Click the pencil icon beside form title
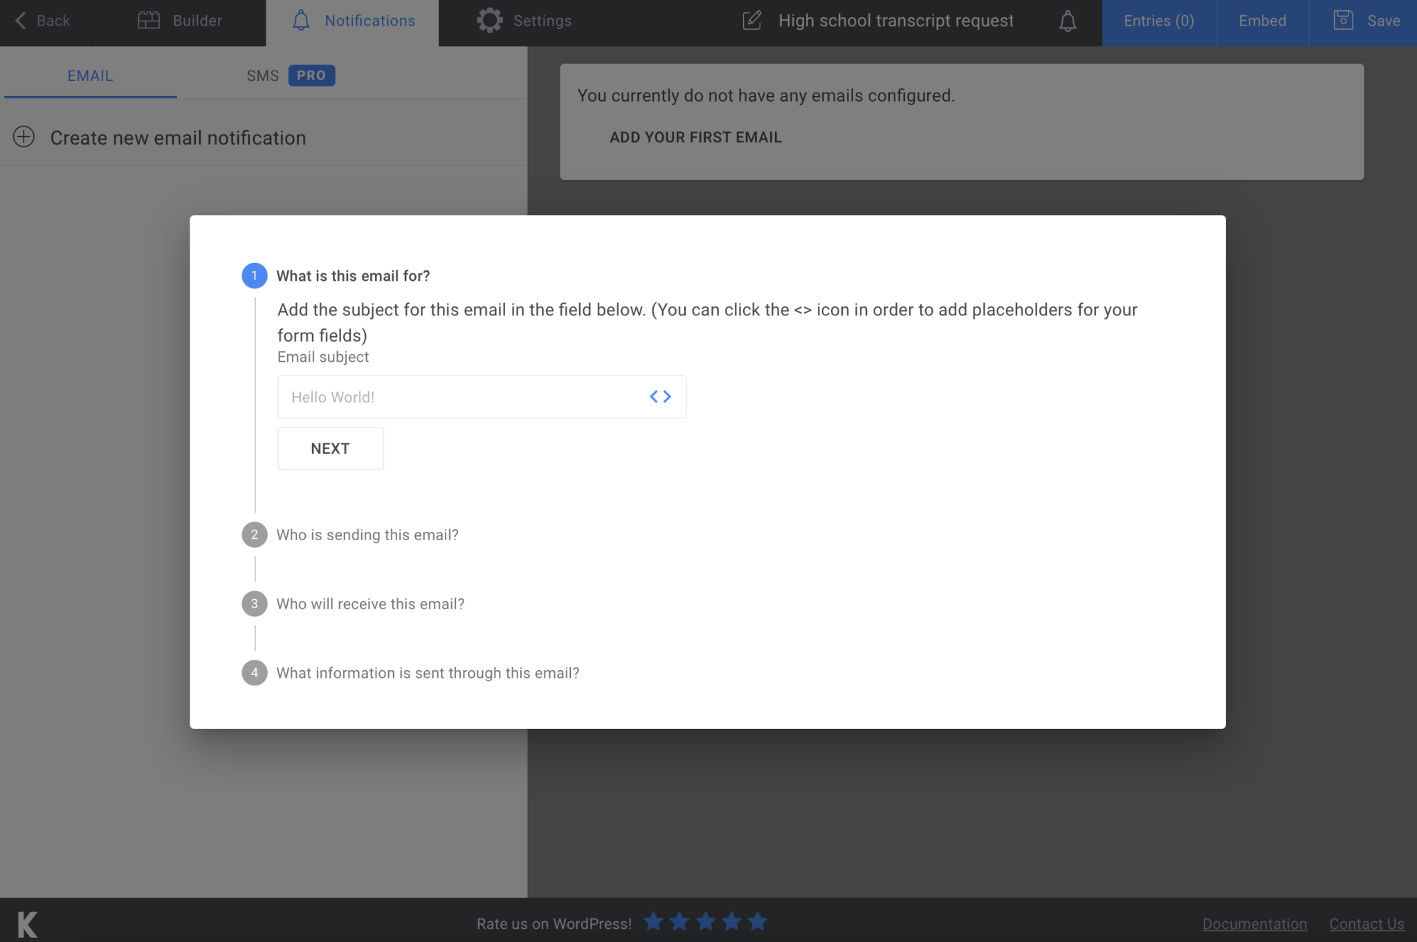The width and height of the screenshot is (1417, 942). tap(751, 20)
